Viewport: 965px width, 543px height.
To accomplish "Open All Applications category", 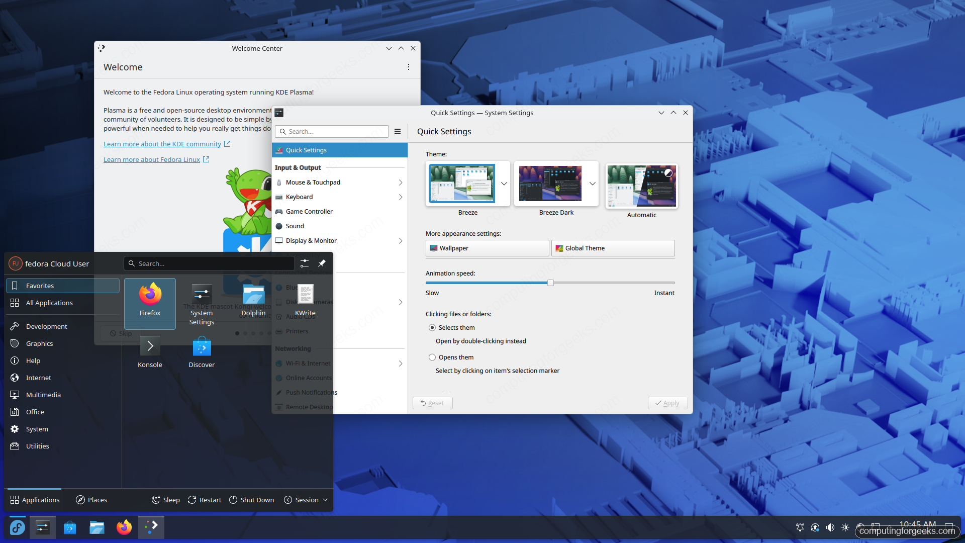I will [x=63, y=303].
